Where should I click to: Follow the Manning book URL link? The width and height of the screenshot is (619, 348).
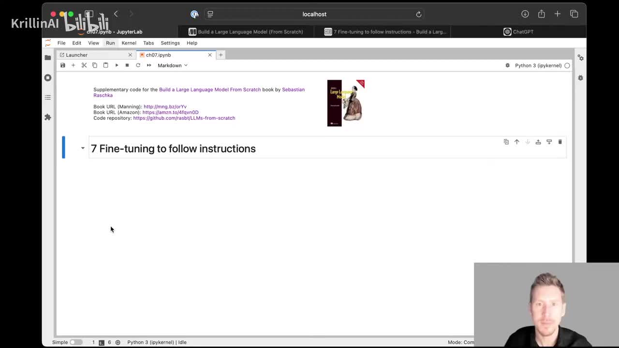pos(165,106)
